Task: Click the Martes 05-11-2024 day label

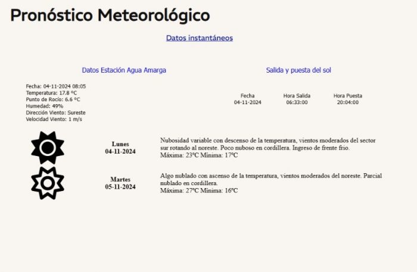Action: (120, 183)
